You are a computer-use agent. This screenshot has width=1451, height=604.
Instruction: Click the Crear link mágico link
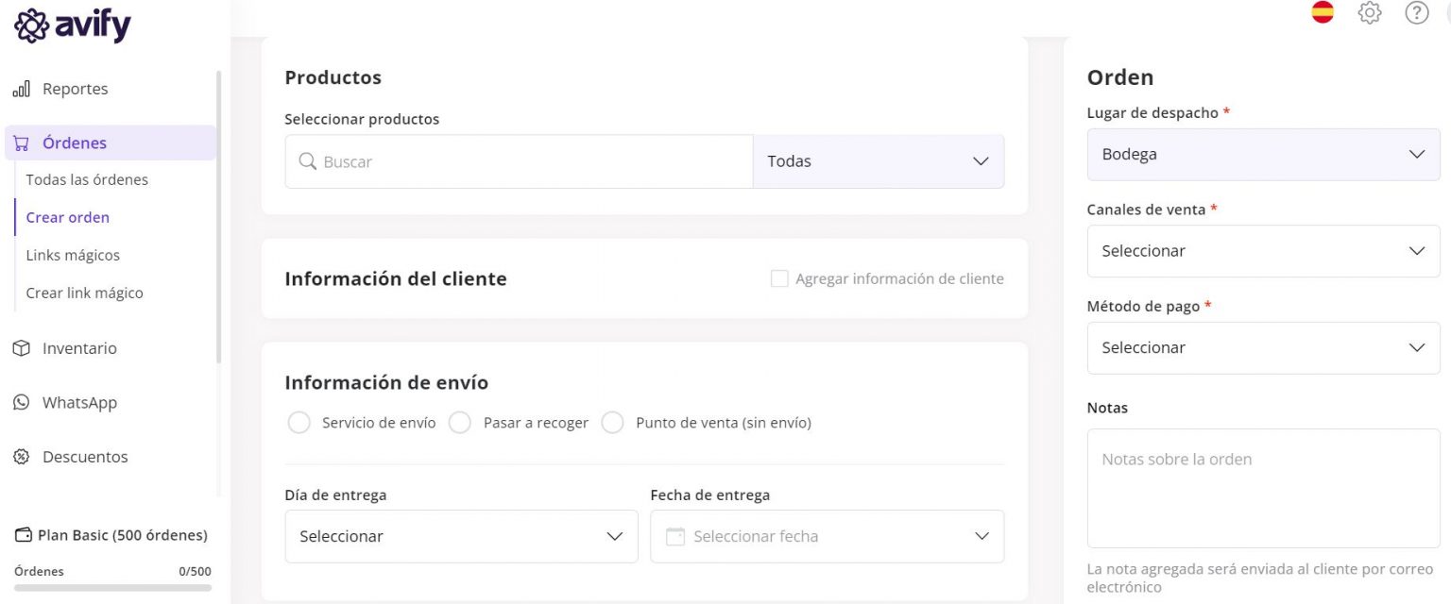84,293
